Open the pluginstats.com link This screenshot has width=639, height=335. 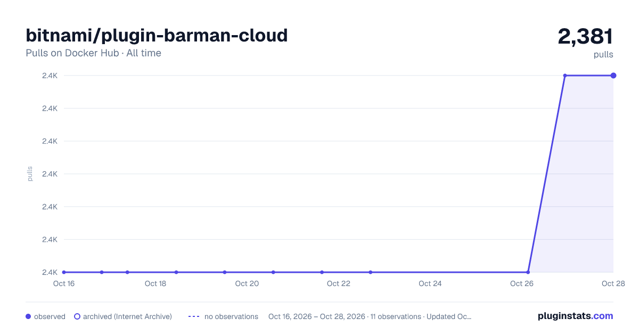pos(575,316)
